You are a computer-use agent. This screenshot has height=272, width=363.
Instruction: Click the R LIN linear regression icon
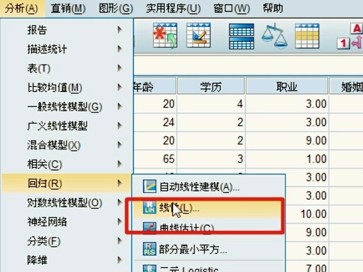[149, 207]
